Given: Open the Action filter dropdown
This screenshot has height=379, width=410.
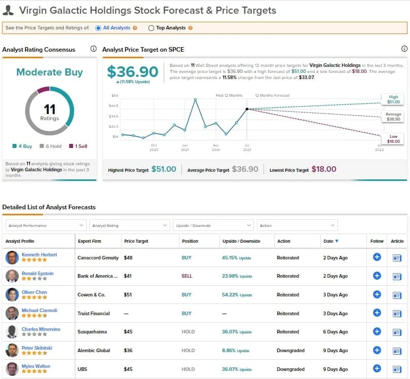Looking at the screenshot, I should [x=297, y=225].
